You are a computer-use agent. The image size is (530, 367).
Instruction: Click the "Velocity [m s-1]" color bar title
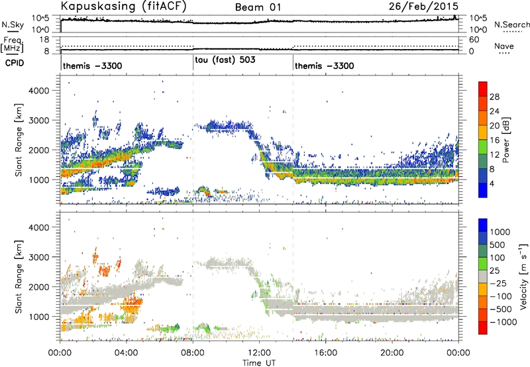click(523, 276)
